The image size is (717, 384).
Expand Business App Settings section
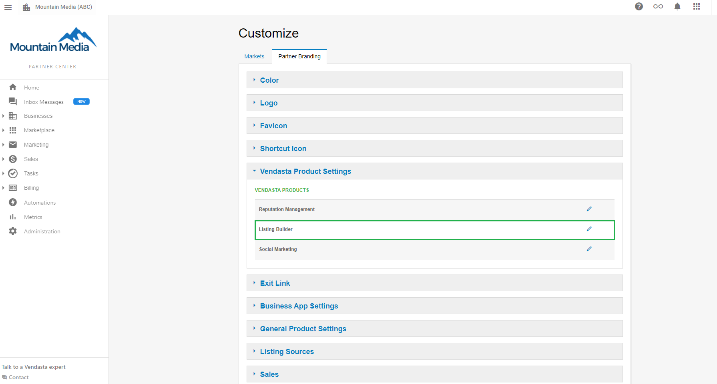pos(434,306)
